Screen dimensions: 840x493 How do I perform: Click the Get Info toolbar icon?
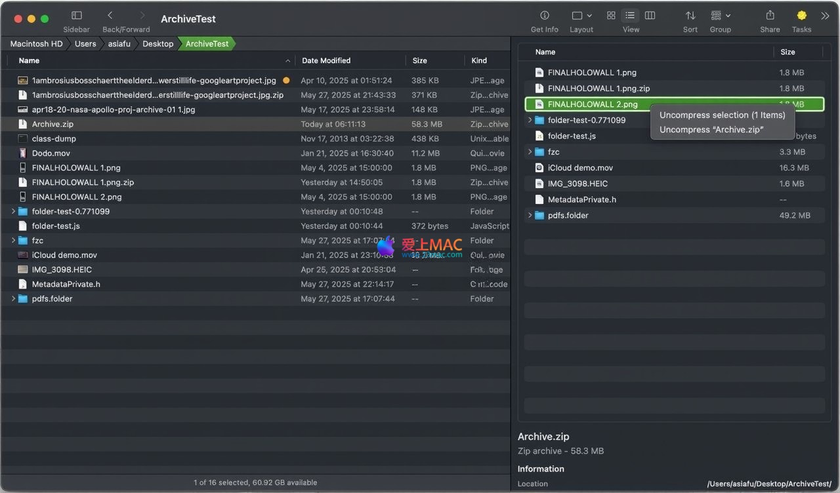544,16
